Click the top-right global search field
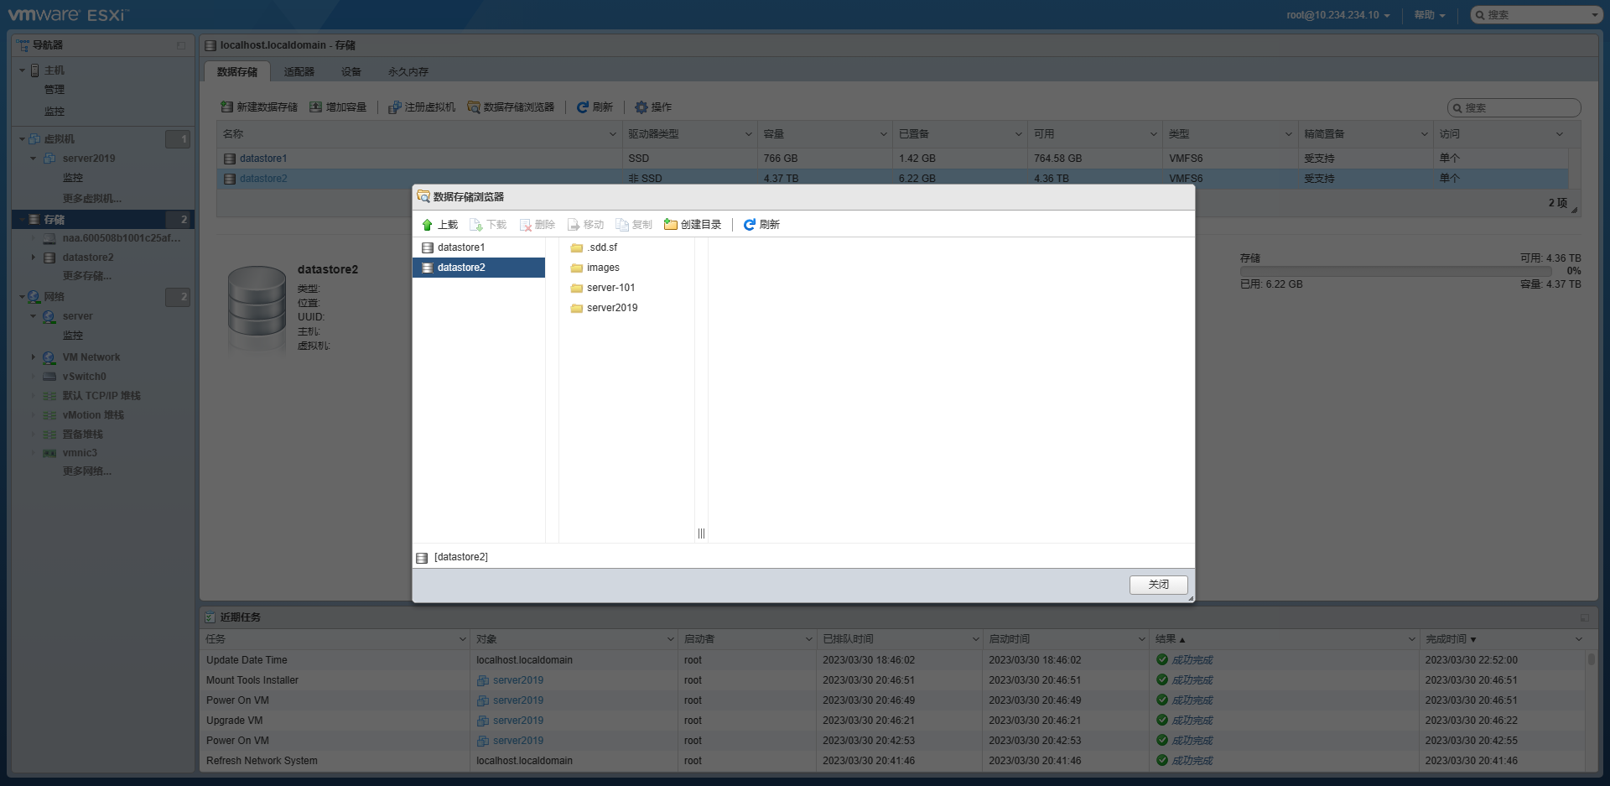This screenshot has width=1610, height=786. tap(1536, 15)
